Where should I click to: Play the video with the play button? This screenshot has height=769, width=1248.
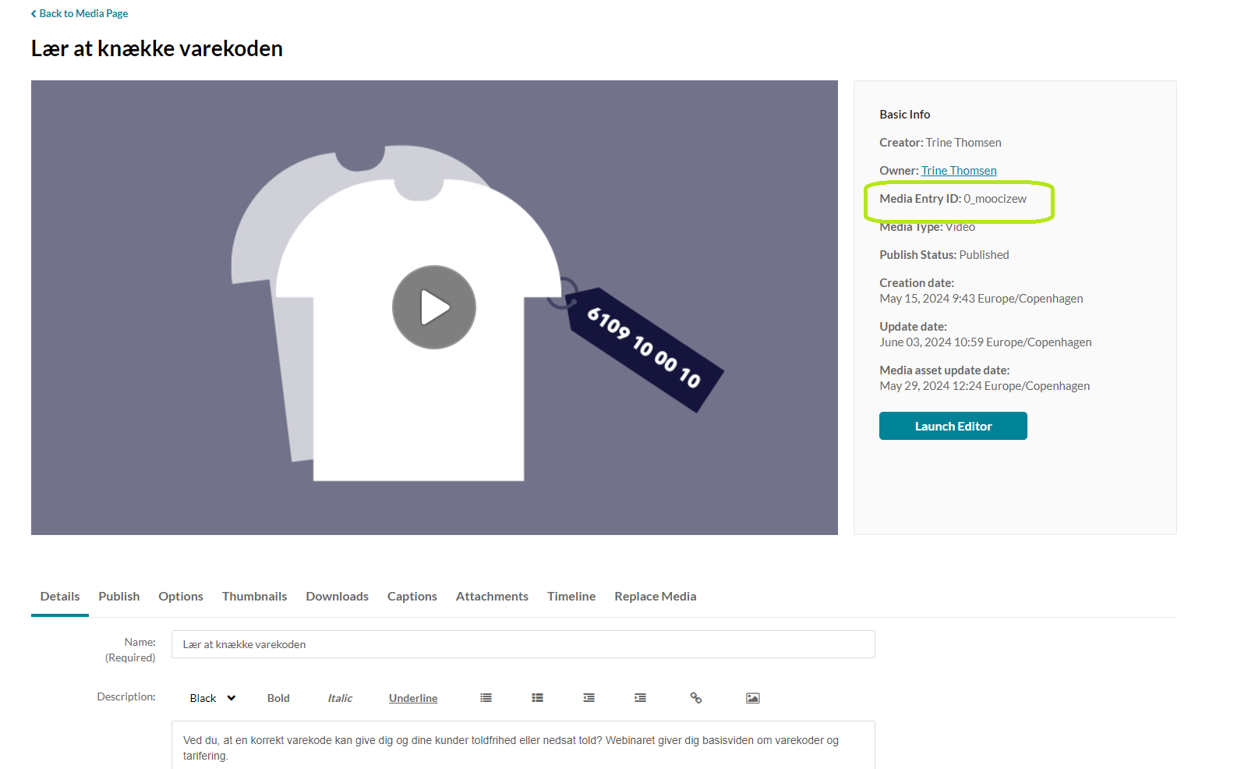coord(434,307)
